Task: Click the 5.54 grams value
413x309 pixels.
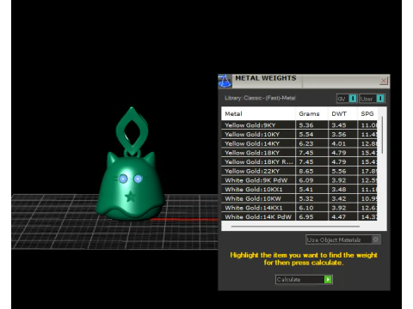Action: pos(306,134)
